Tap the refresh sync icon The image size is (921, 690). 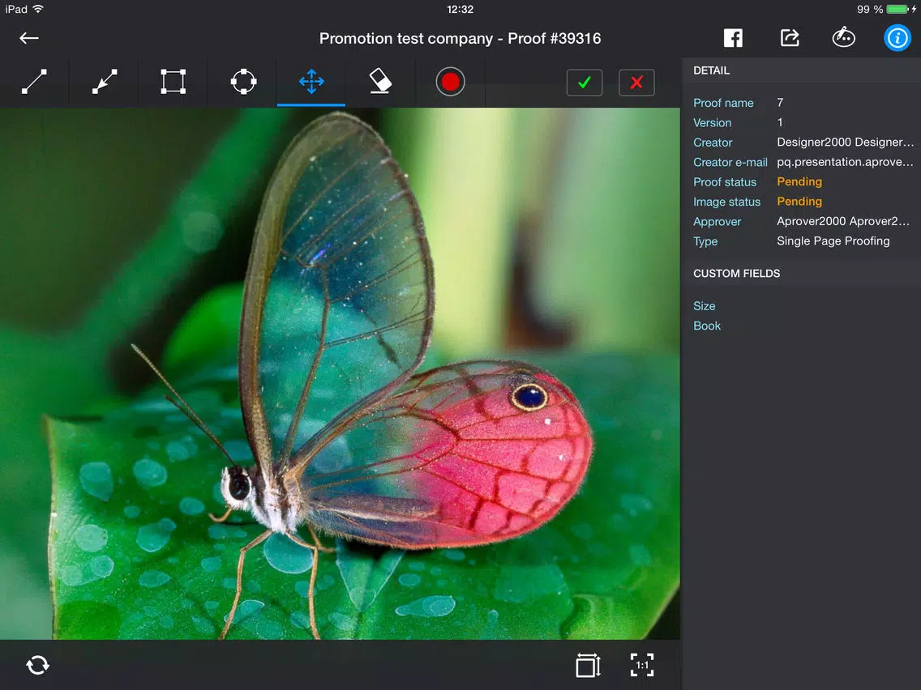[x=37, y=665]
